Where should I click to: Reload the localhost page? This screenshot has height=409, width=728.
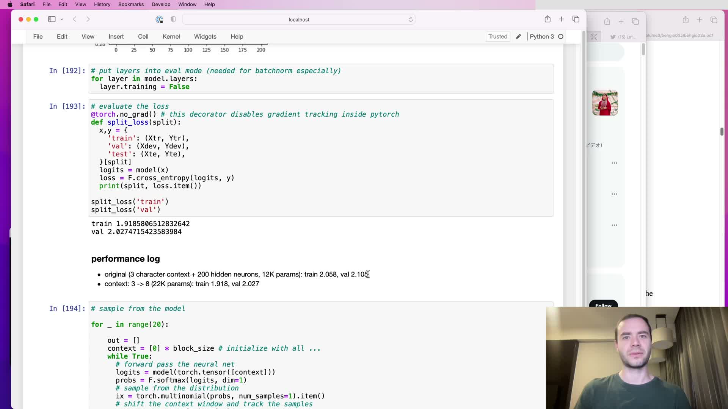410,19
